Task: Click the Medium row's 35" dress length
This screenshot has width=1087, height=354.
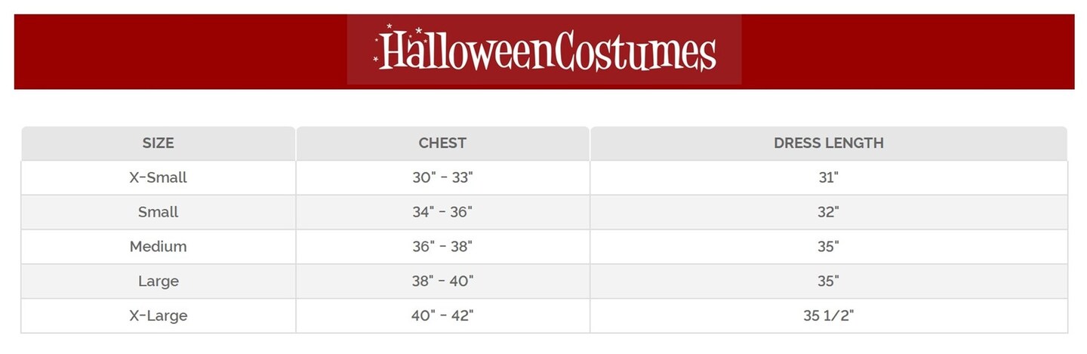Action: (828, 247)
